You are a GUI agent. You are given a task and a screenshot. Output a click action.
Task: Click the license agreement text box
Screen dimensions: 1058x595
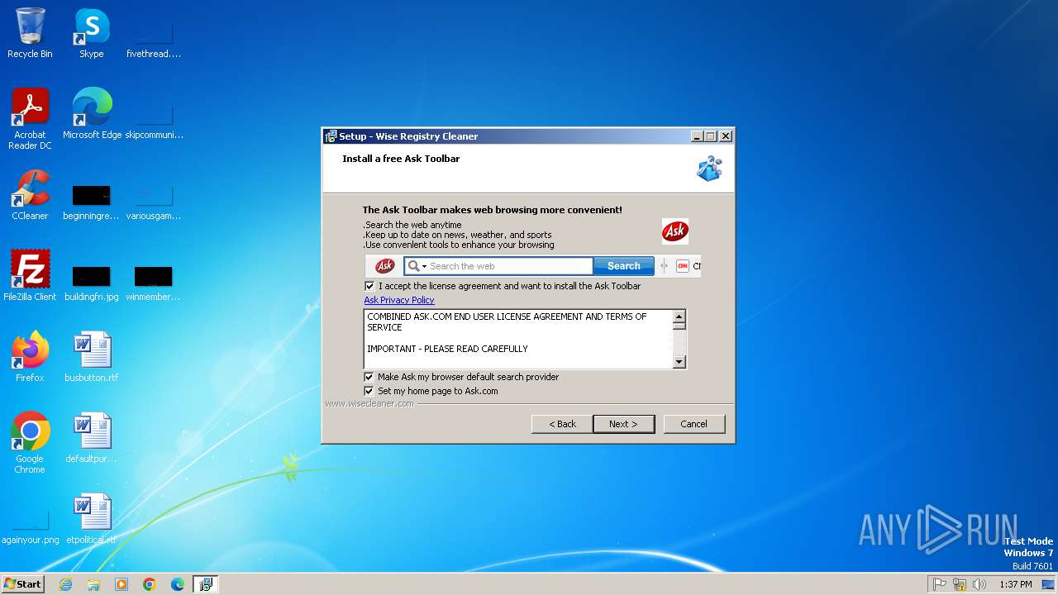tap(518, 339)
